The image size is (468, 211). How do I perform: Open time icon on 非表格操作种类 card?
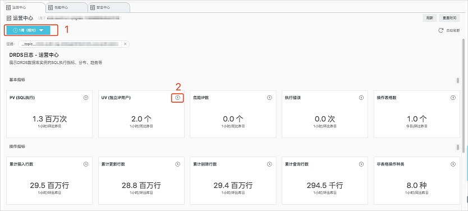(x=453, y=164)
